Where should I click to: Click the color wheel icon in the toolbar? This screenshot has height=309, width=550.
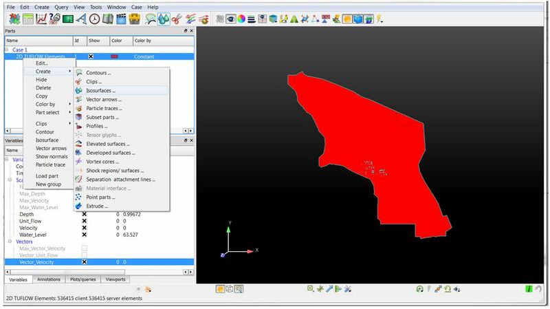click(241, 19)
